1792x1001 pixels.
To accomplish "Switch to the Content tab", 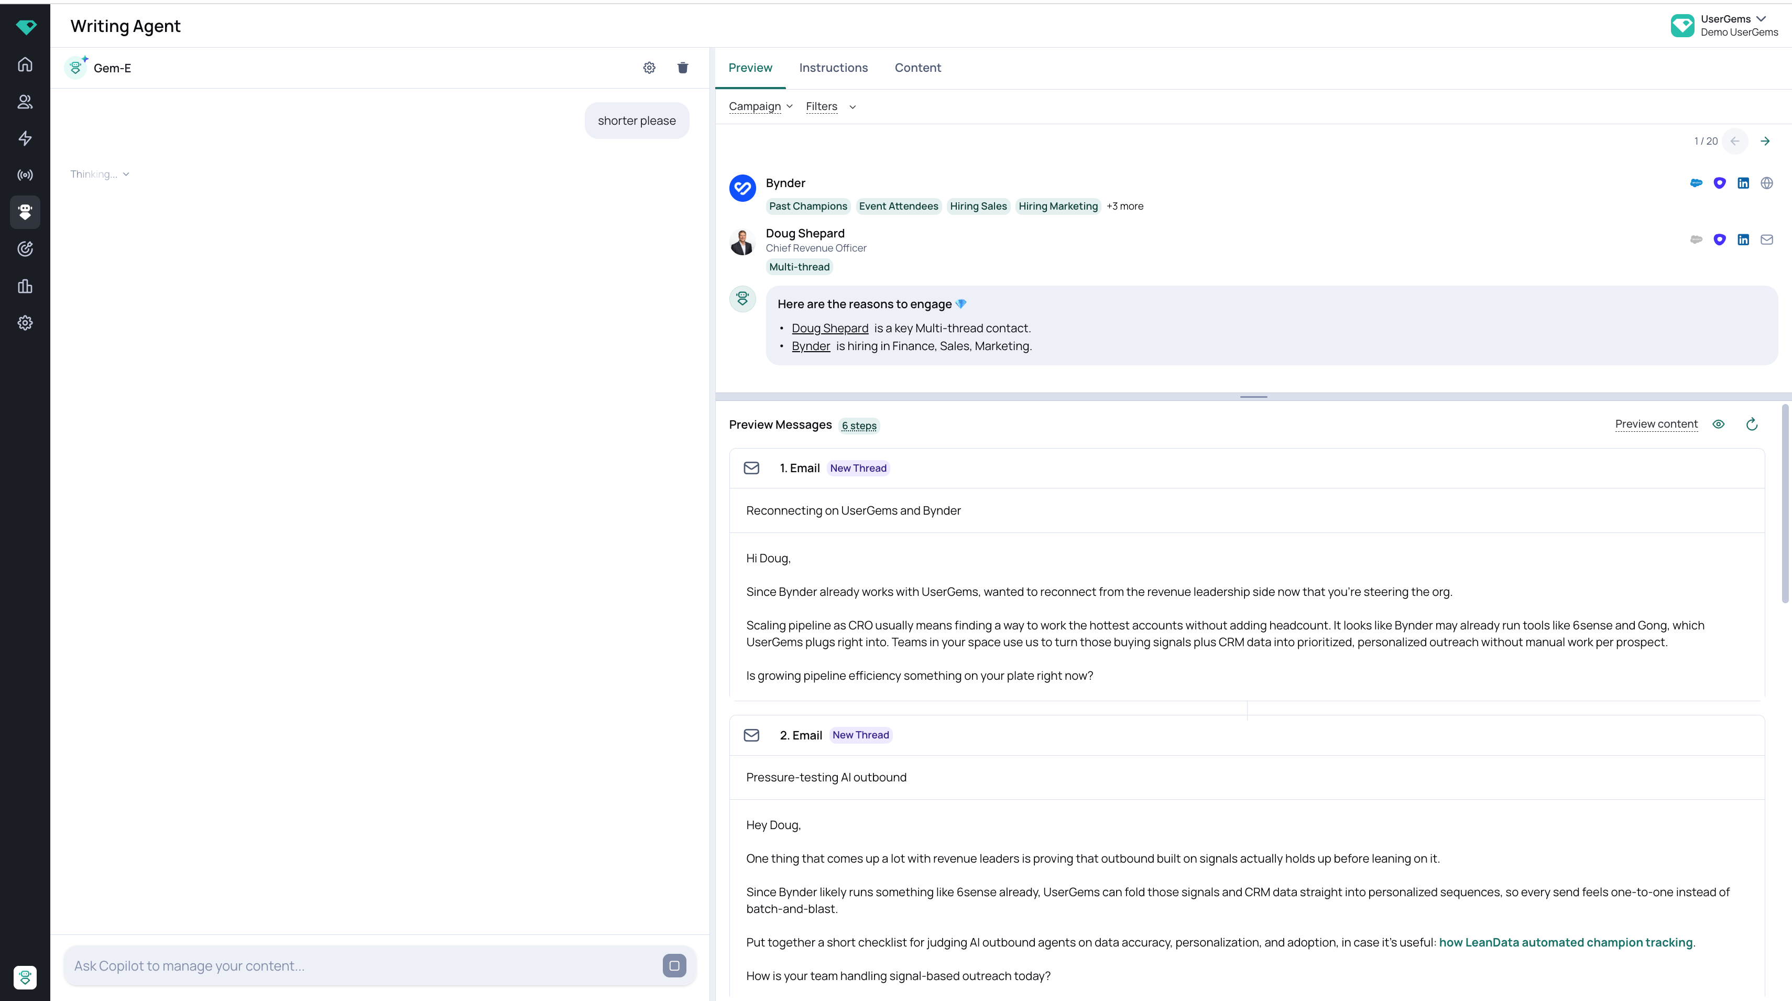I will click(917, 68).
